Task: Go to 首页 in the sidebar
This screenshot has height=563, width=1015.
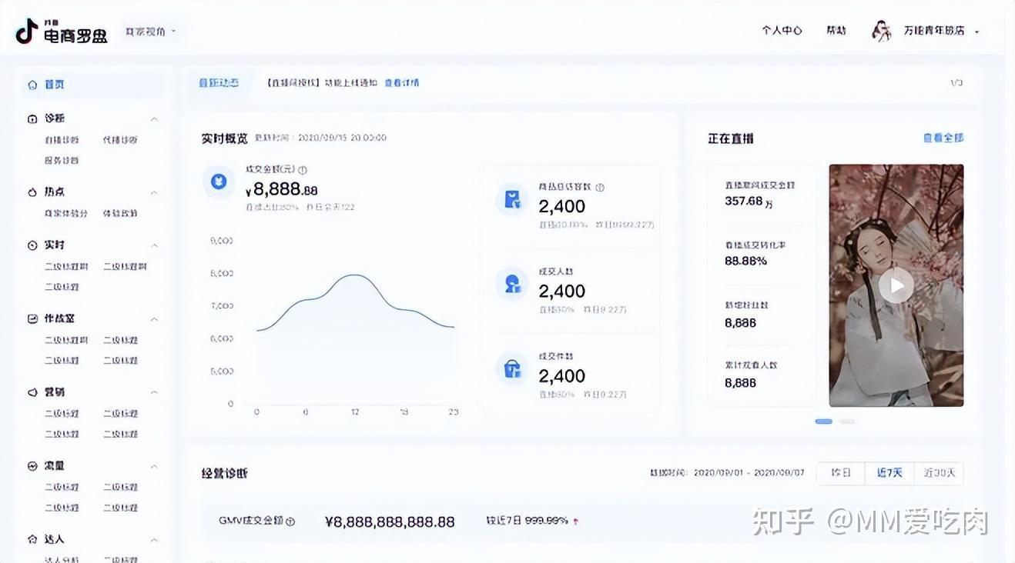Action: point(92,85)
